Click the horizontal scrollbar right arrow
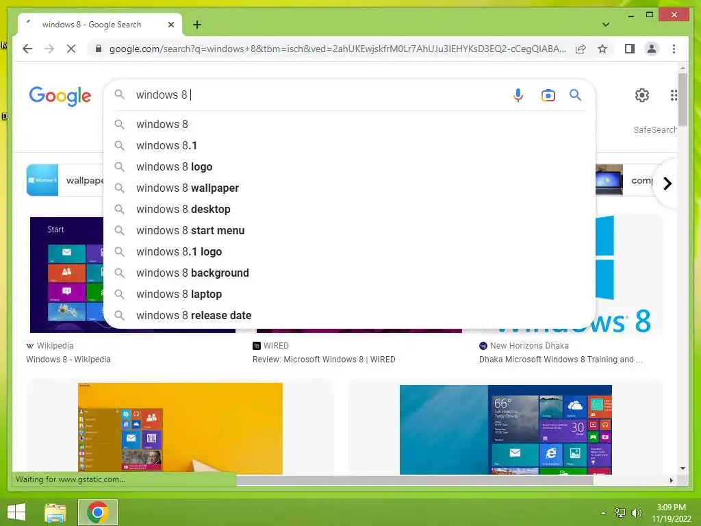701x526 pixels. [671, 480]
